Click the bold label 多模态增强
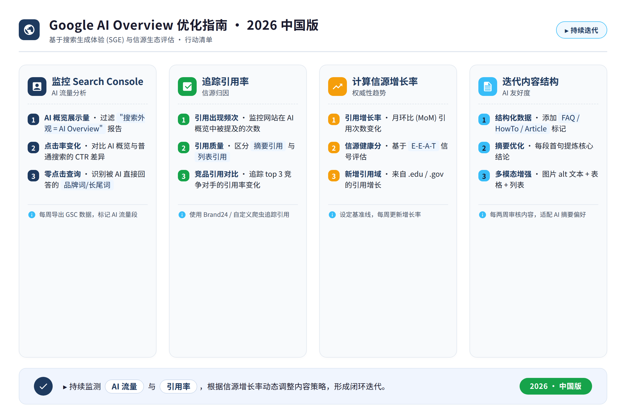Image resolution: width=626 pixels, height=417 pixels. point(513,174)
